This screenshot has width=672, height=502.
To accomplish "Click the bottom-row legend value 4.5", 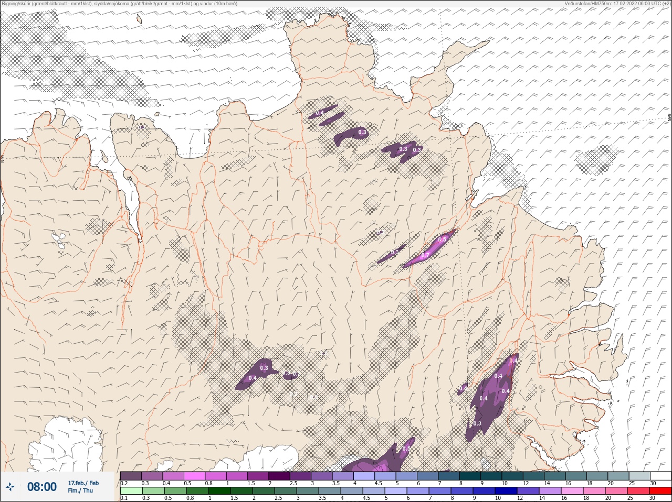I will click(366, 498).
